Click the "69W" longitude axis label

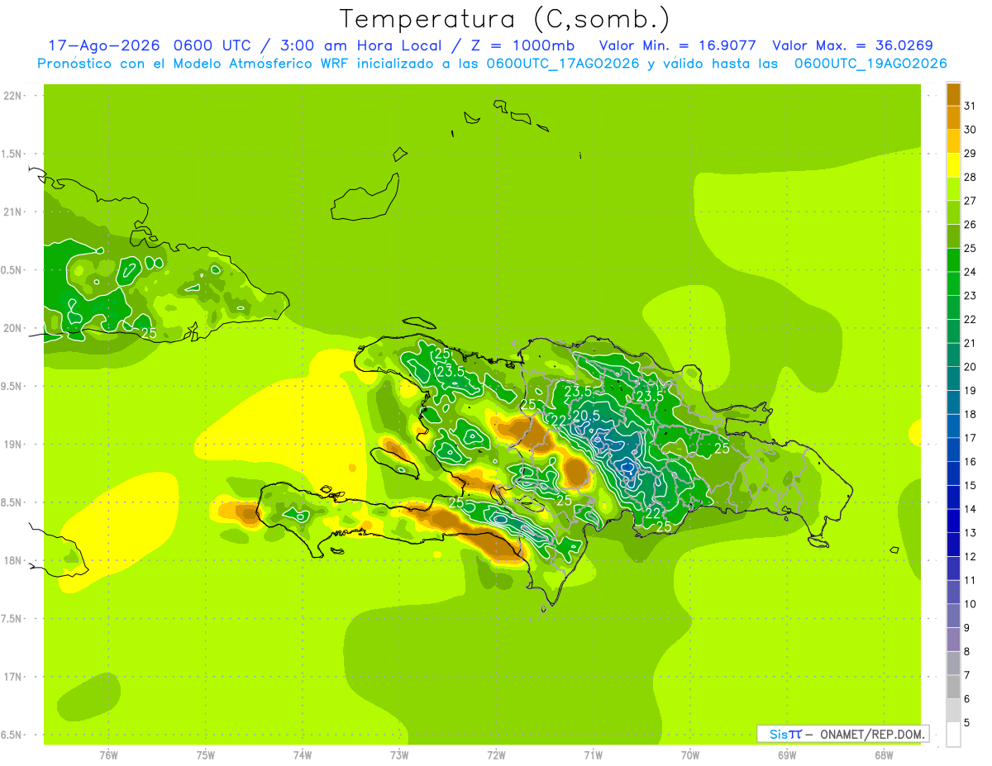click(x=787, y=755)
